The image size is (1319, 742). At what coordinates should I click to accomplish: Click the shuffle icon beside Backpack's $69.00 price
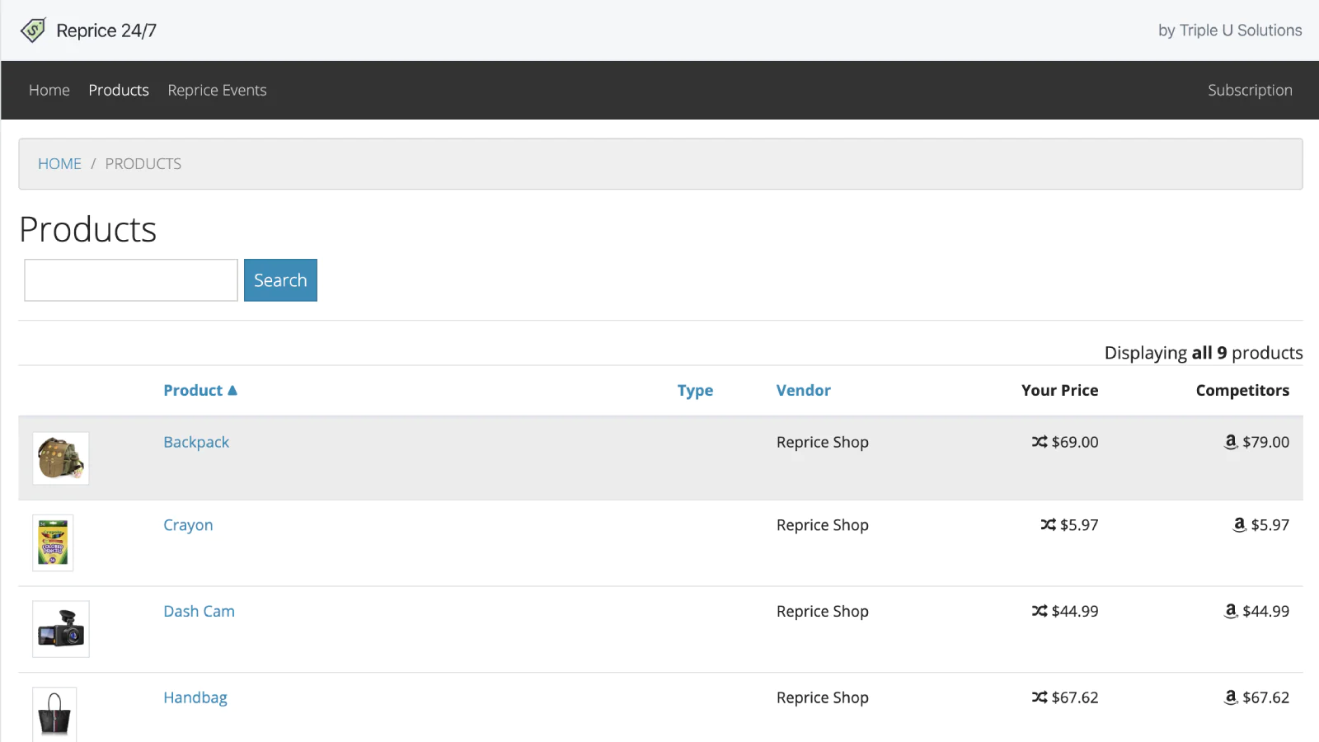(1040, 442)
